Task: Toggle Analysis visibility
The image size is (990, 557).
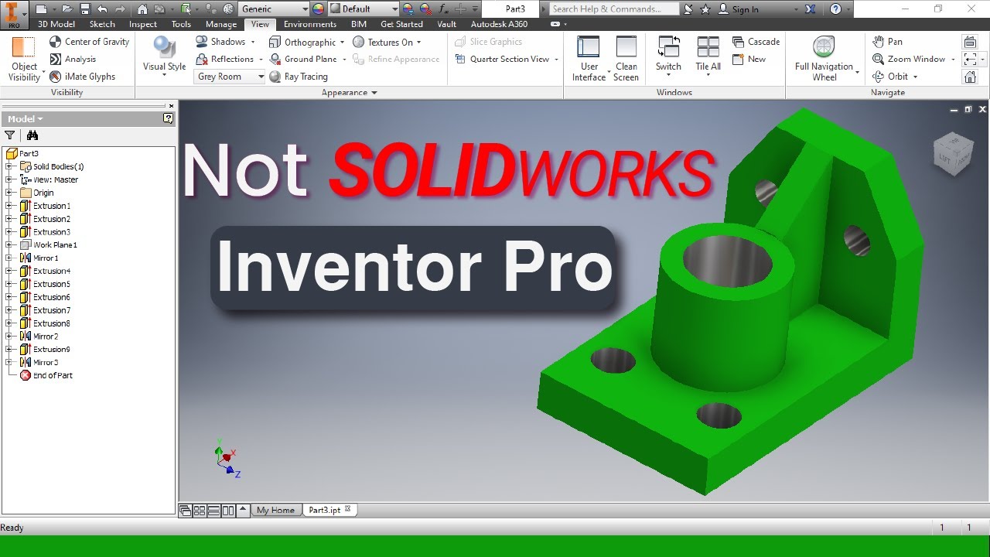Action: click(x=73, y=59)
